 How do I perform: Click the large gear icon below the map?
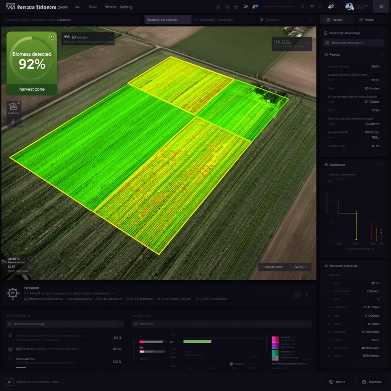tap(13, 293)
